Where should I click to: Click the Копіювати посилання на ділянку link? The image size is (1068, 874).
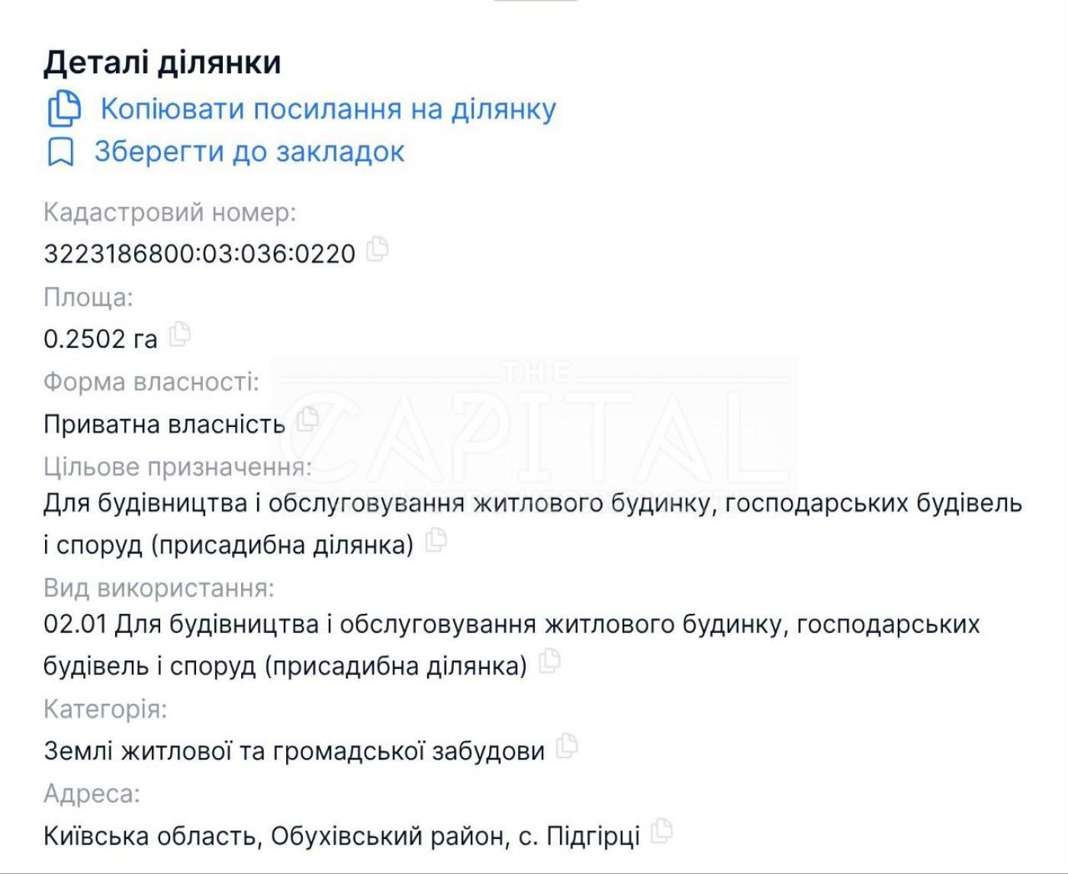coord(328,109)
